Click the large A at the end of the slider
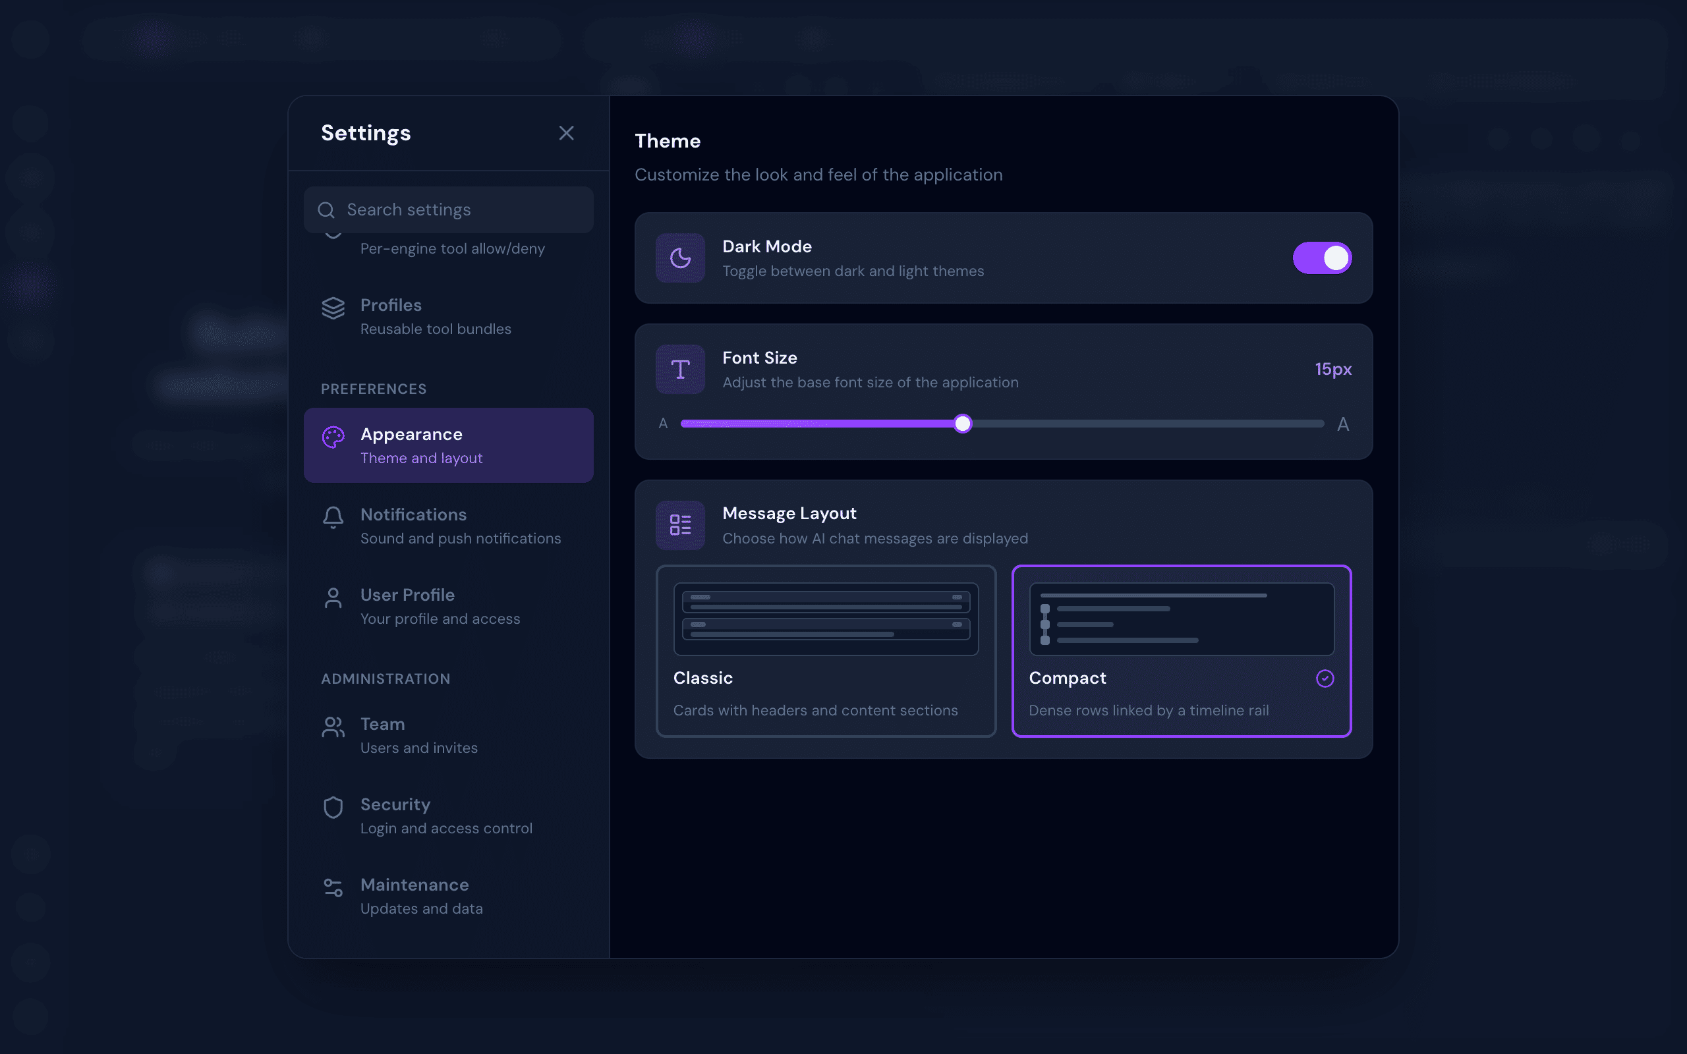 pos(1343,424)
